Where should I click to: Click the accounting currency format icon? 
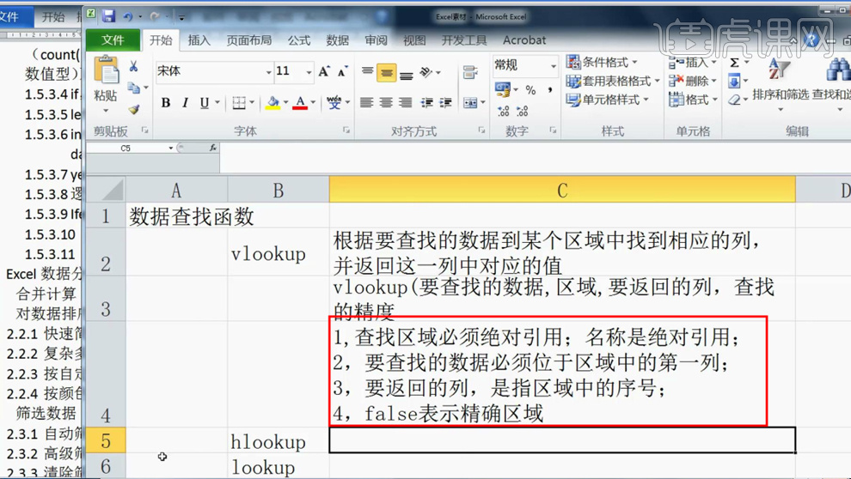coord(502,89)
